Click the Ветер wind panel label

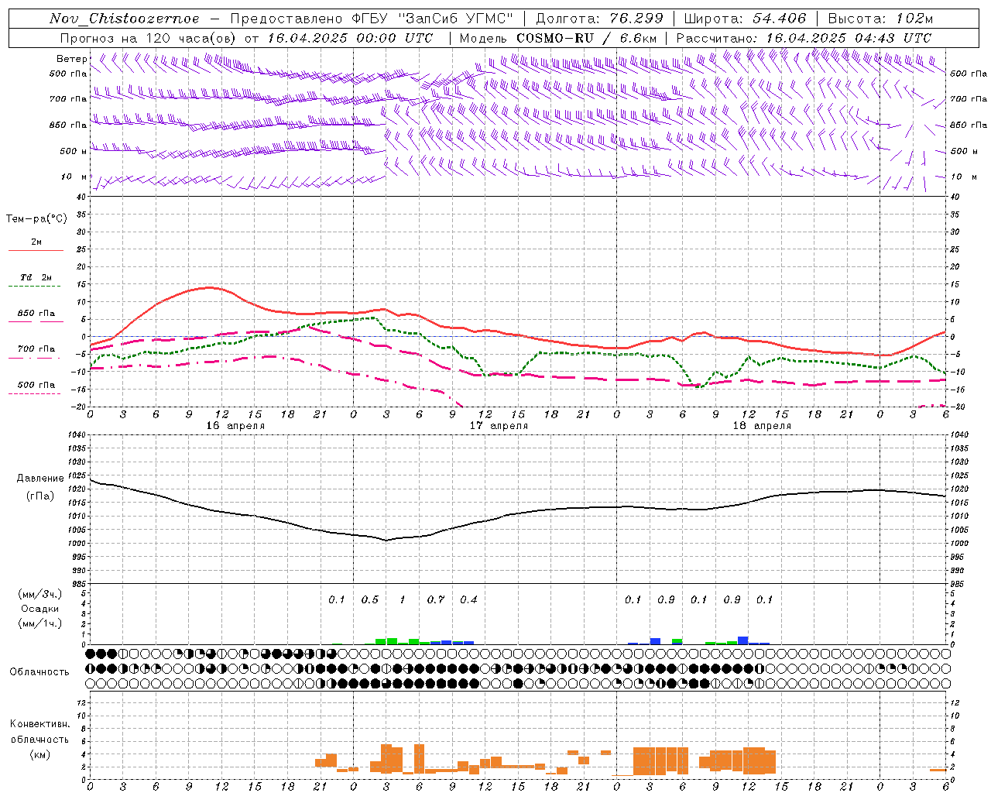(x=71, y=59)
